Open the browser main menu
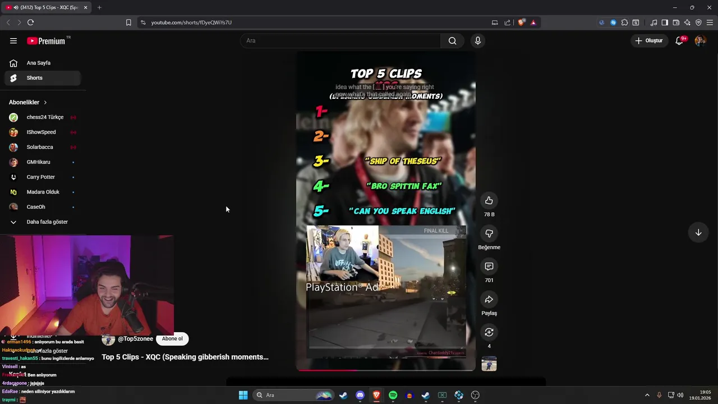718x404 pixels. (x=710, y=22)
